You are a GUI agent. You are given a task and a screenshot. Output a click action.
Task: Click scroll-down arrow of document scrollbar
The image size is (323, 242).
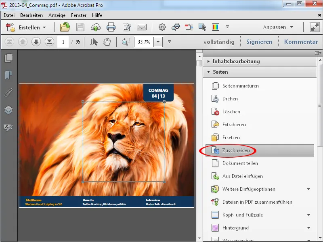199,238
